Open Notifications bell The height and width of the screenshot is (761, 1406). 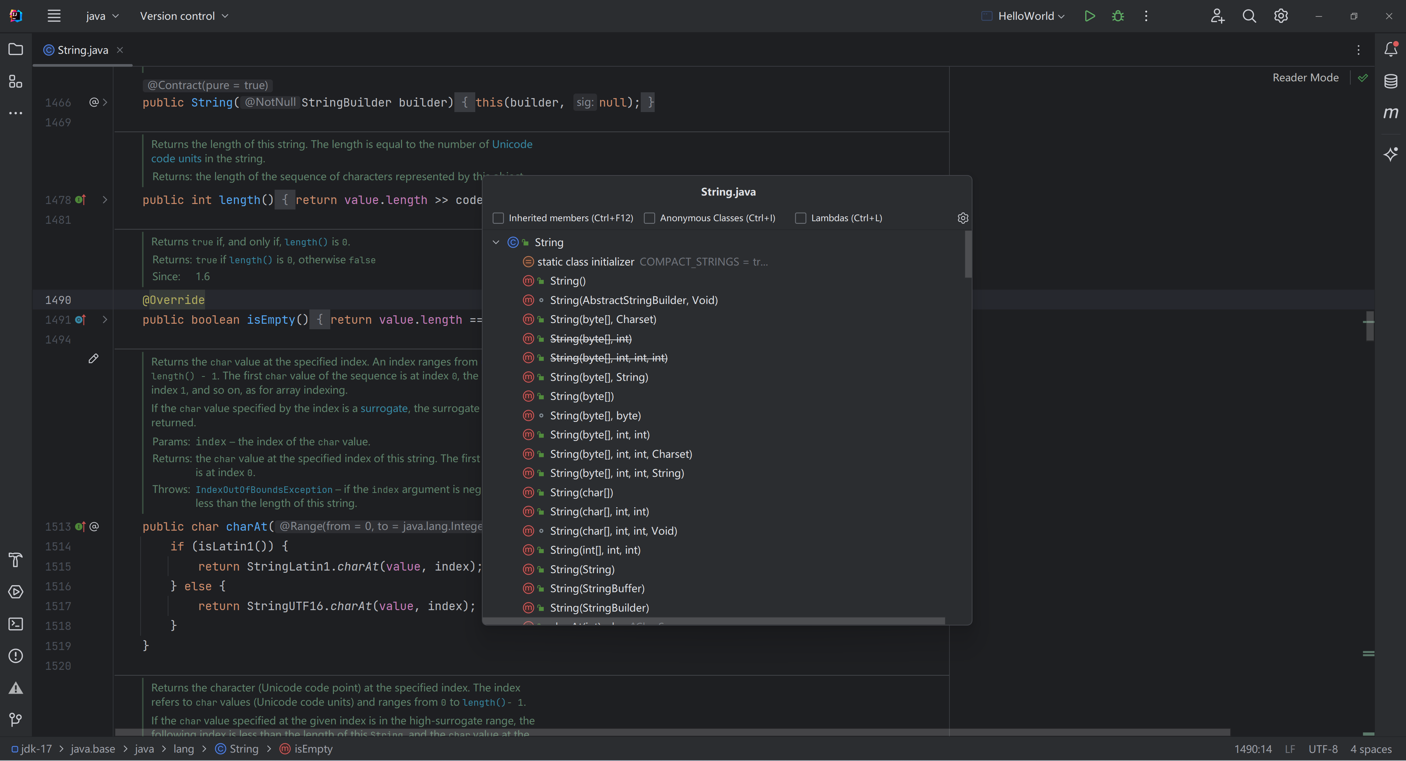click(x=1391, y=50)
